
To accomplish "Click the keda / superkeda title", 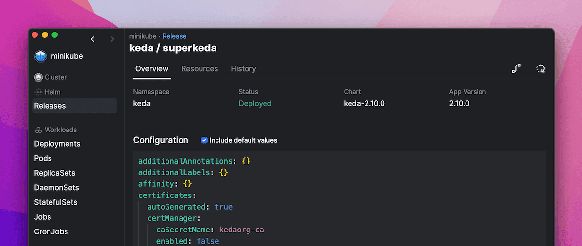I will pyautogui.click(x=173, y=48).
